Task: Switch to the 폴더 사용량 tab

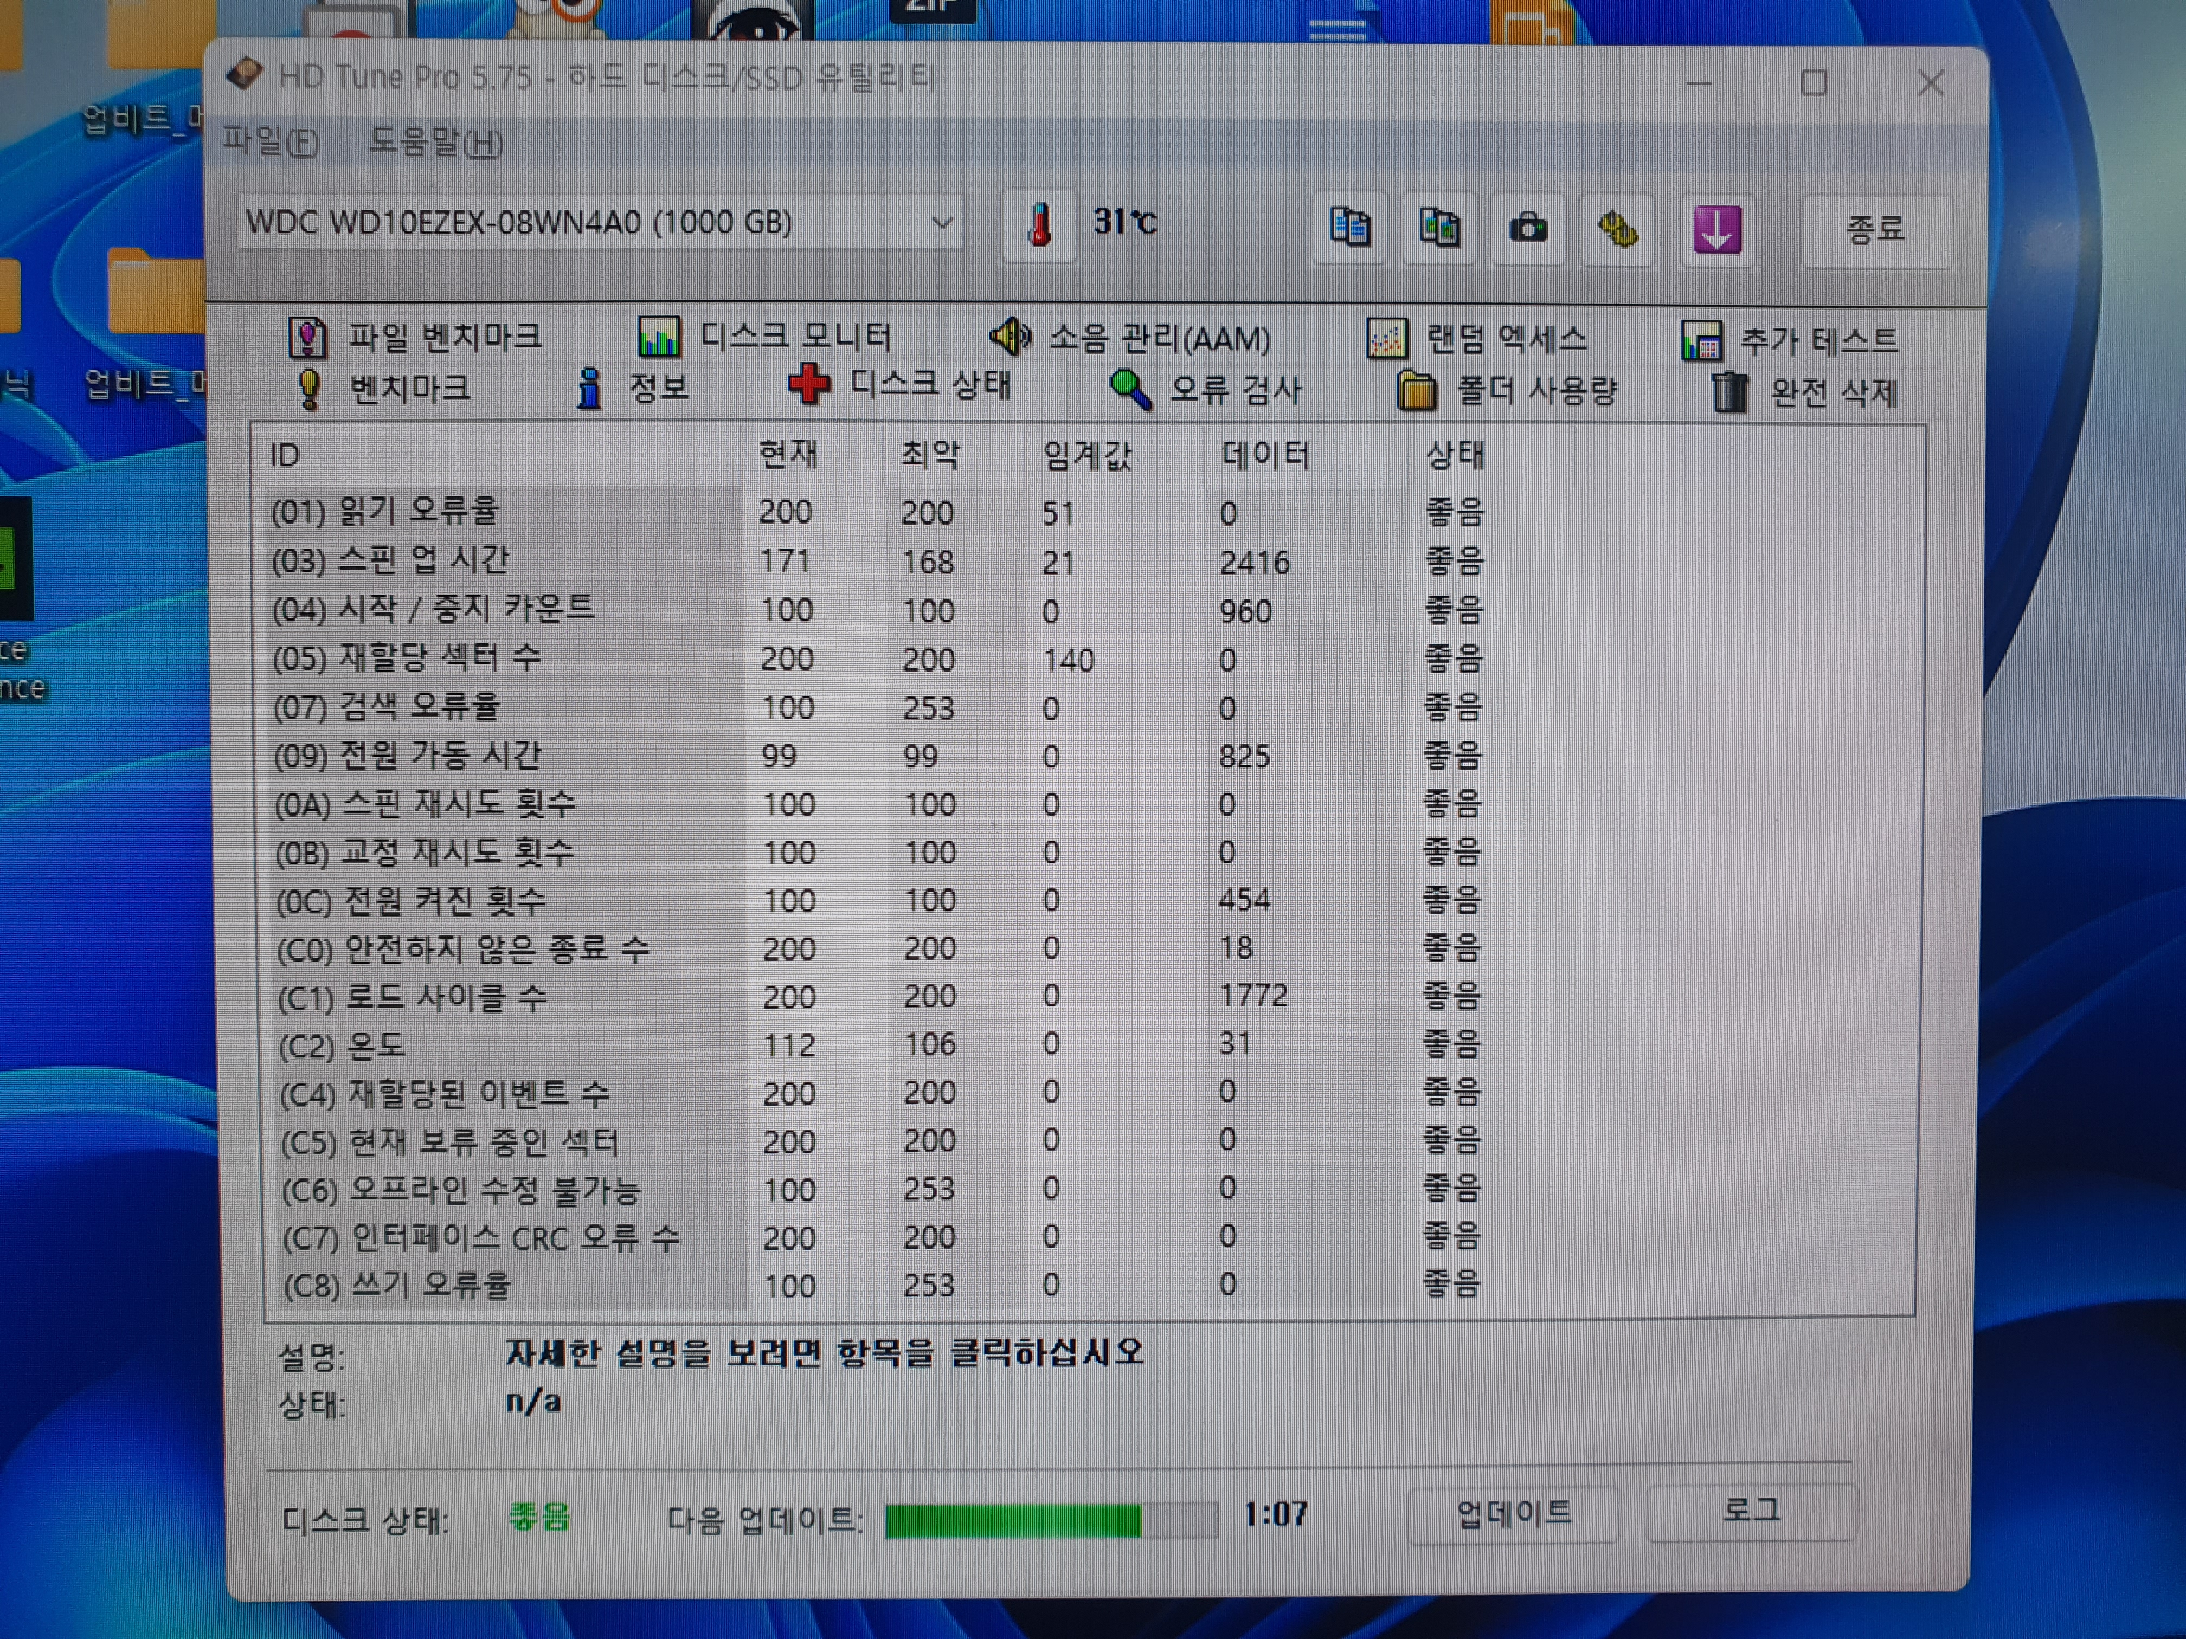Action: click(1507, 391)
